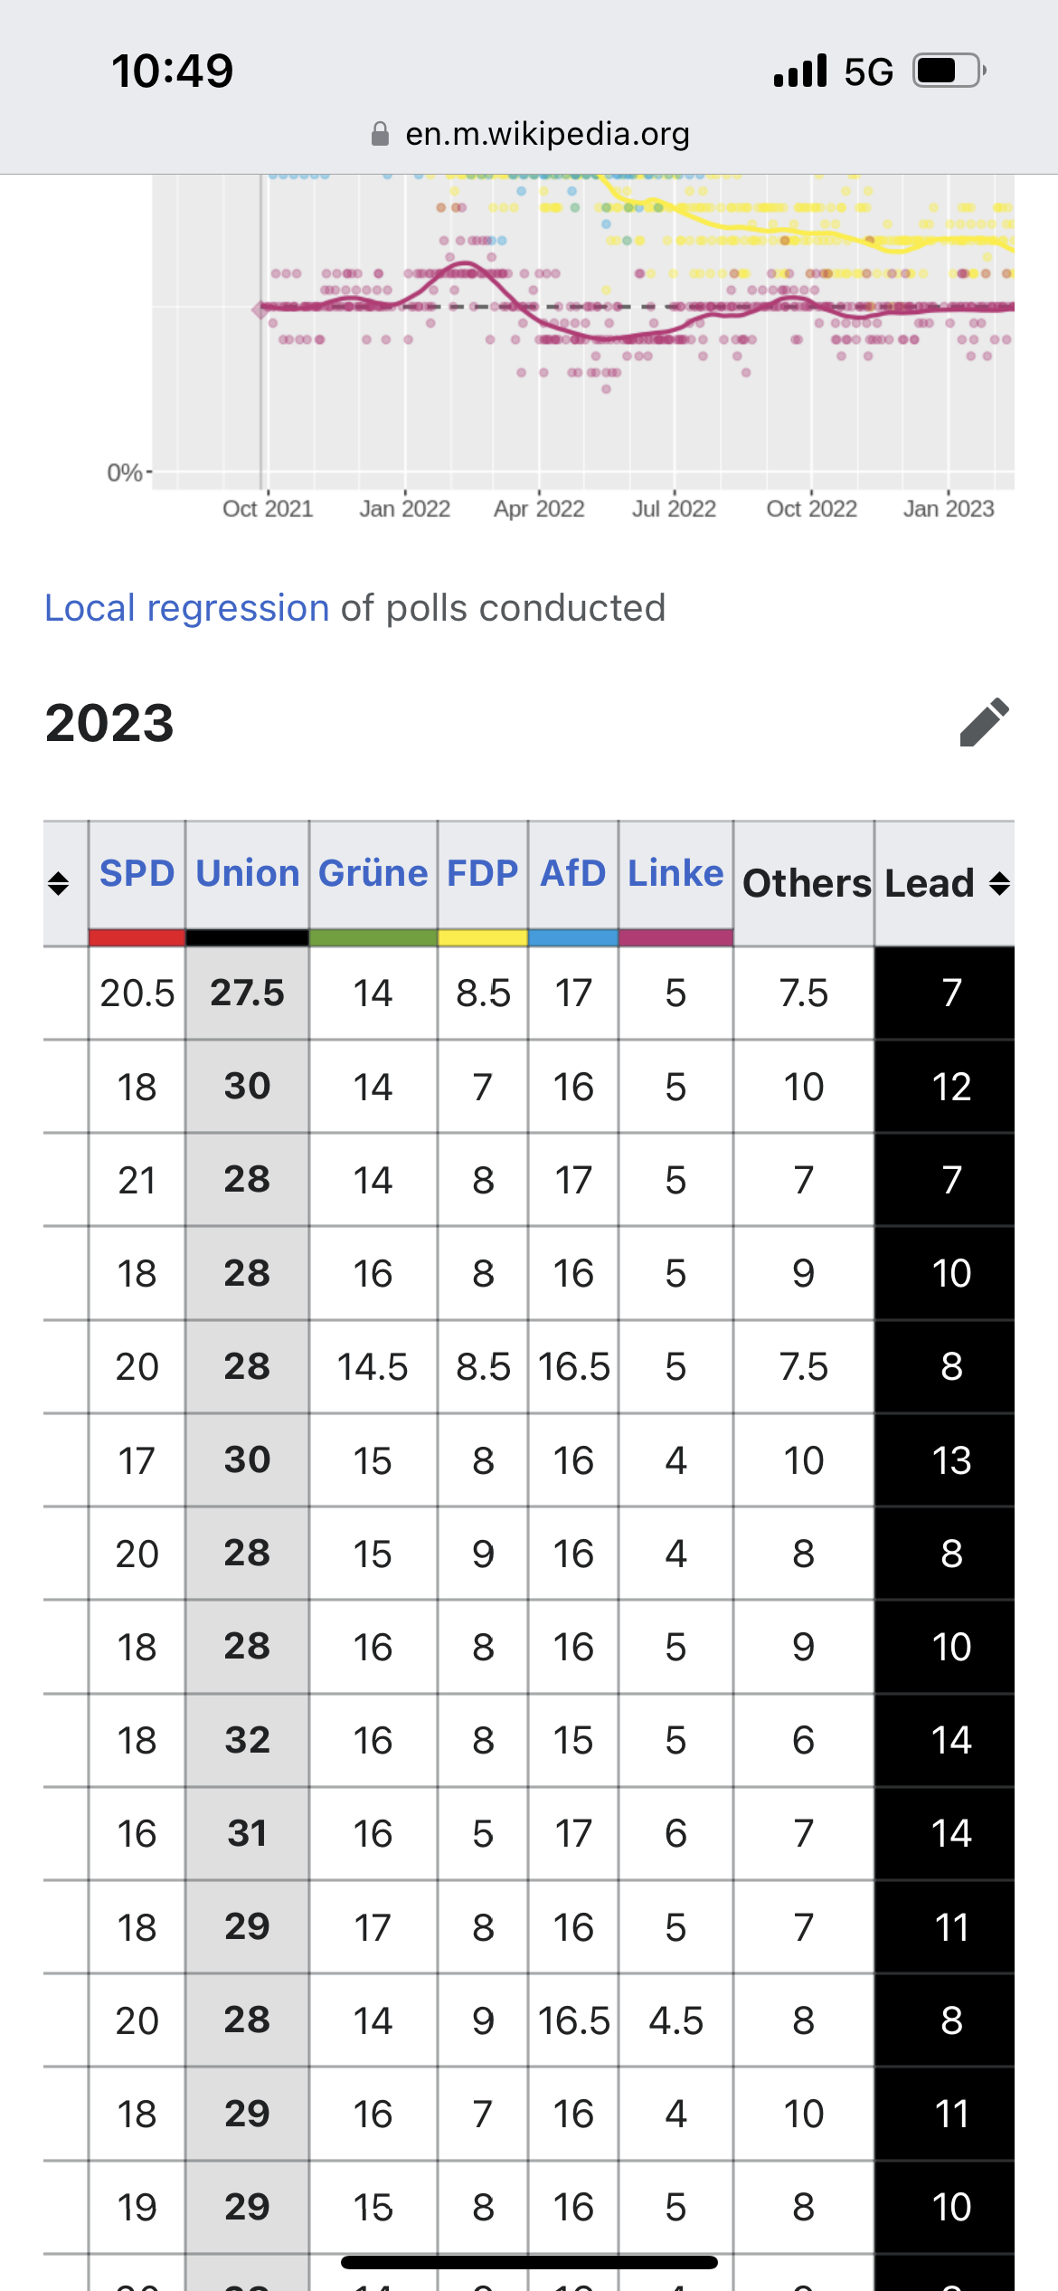Tap the yellow FDP color bar
Screen dimensions: 1058x2291
(483, 937)
